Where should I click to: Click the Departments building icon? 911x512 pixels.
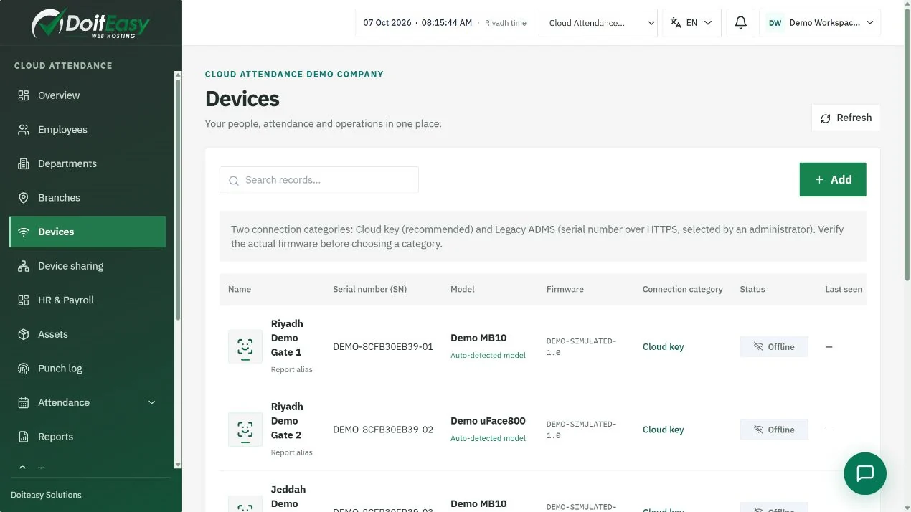point(24,163)
